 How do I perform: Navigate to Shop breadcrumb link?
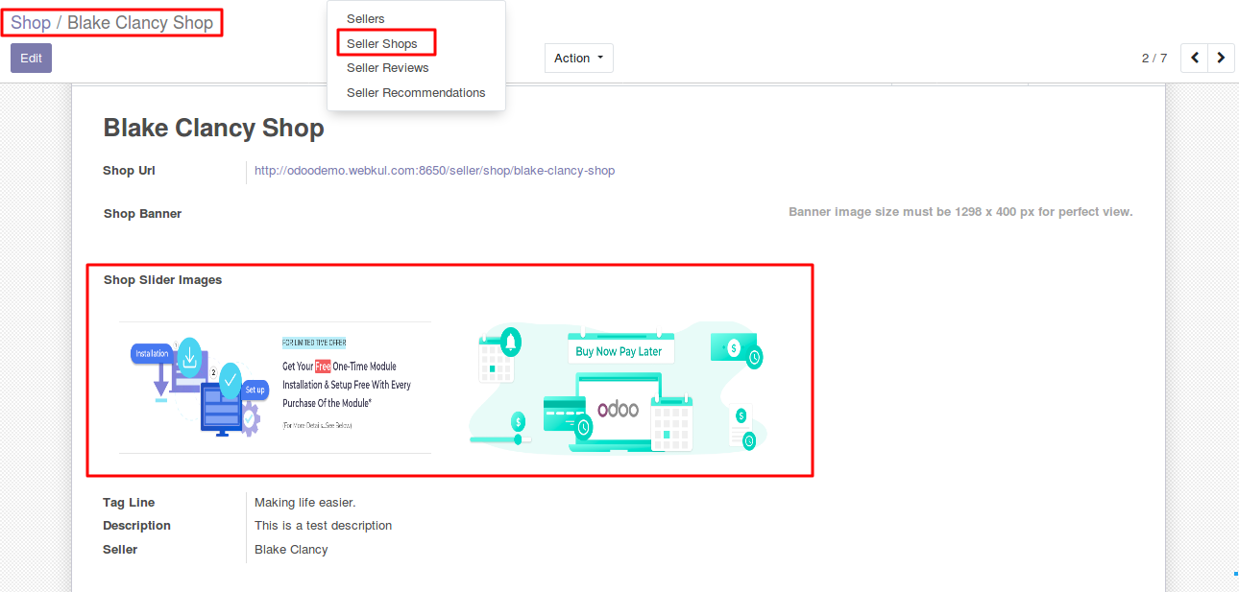(x=31, y=22)
